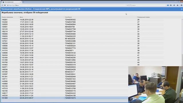Click the URL address field
The height and width of the screenshot is (103, 183).
pos(67,5)
